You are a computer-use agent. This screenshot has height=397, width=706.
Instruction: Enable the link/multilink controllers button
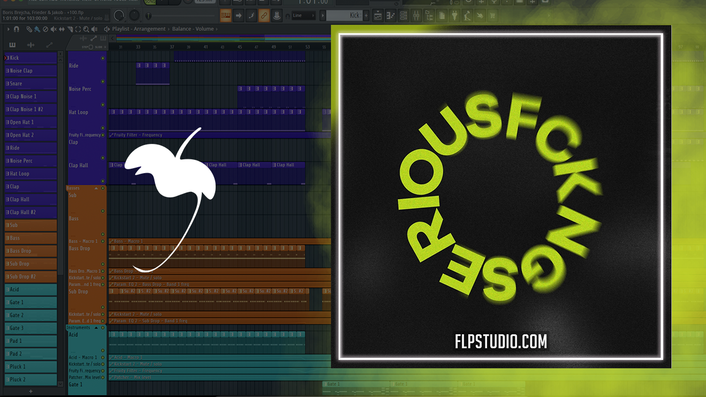point(264,15)
